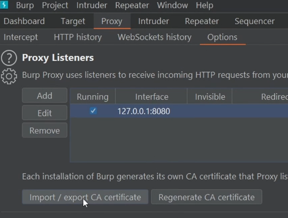Switch to the Sequencer tab
This screenshot has height=218, width=288.
pos(255,21)
